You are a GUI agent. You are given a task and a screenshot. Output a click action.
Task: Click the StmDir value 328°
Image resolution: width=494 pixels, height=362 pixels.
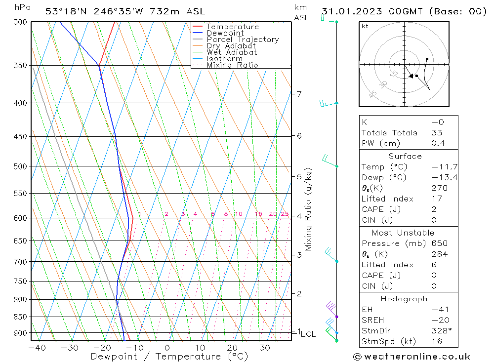click(x=441, y=331)
